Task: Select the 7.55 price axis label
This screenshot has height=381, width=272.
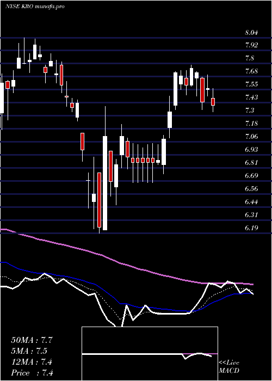Action: (x=251, y=84)
